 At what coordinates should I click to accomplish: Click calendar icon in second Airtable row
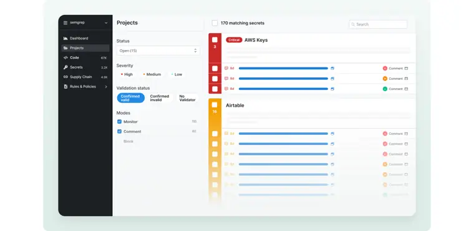(x=406, y=144)
